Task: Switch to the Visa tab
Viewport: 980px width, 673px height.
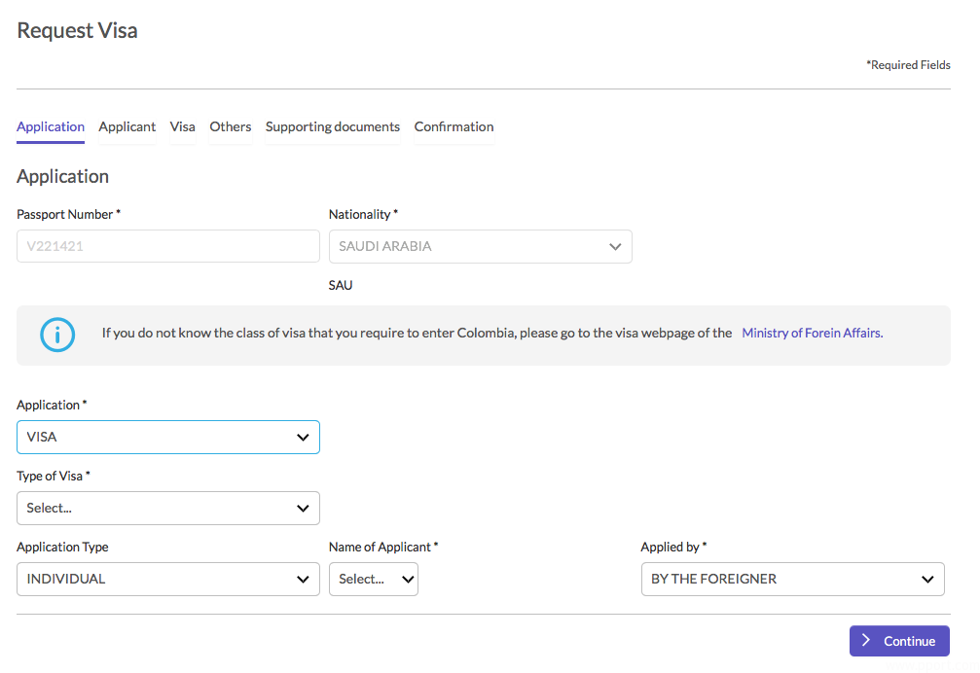Action: [182, 127]
